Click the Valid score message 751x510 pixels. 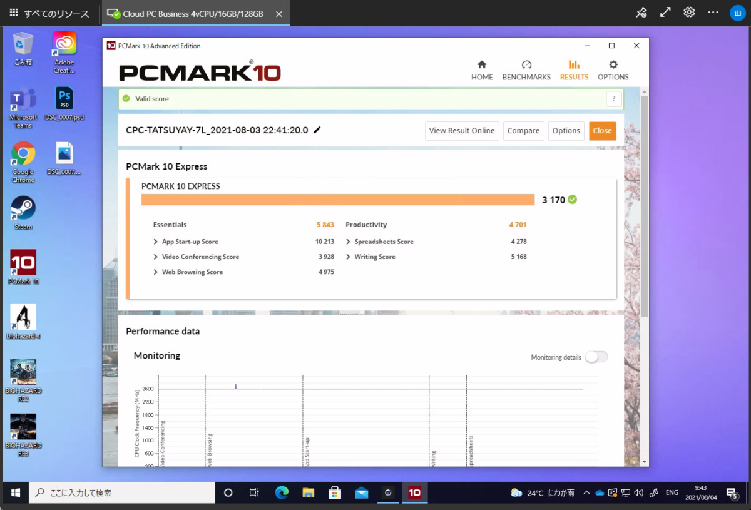click(152, 99)
